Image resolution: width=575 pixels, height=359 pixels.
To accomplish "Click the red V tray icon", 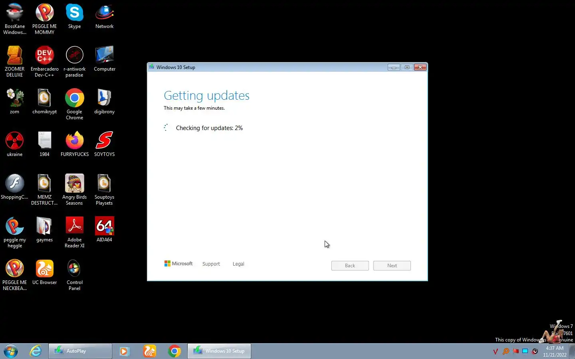I will [496, 351].
